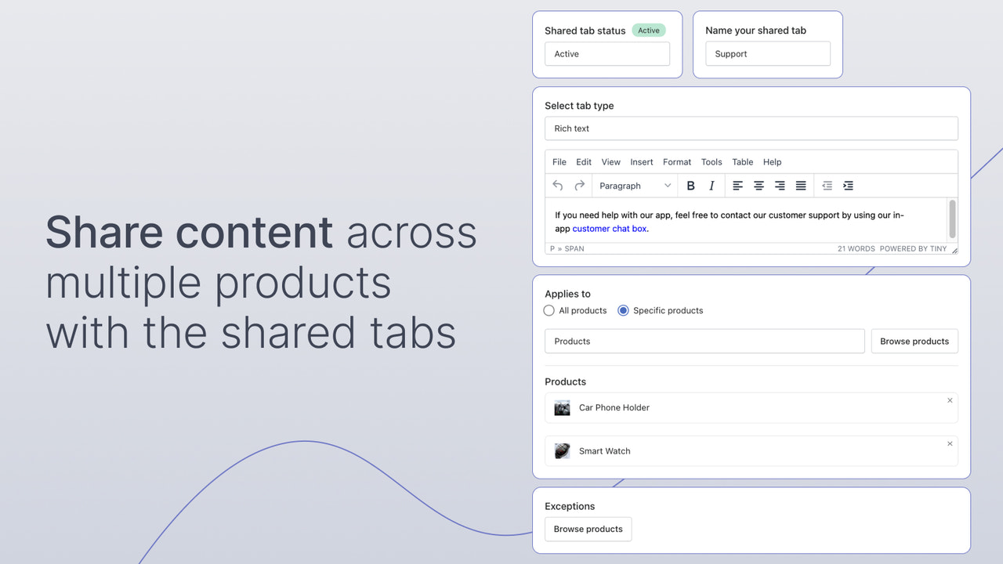This screenshot has height=564, width=1003.
Task: Click the Redo icon in the editor toolbar
Action: coord(579,186)
